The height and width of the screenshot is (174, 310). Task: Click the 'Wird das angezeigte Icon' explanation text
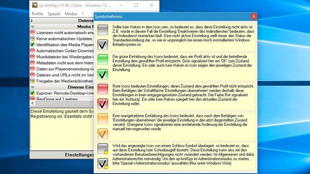[183, 155]
